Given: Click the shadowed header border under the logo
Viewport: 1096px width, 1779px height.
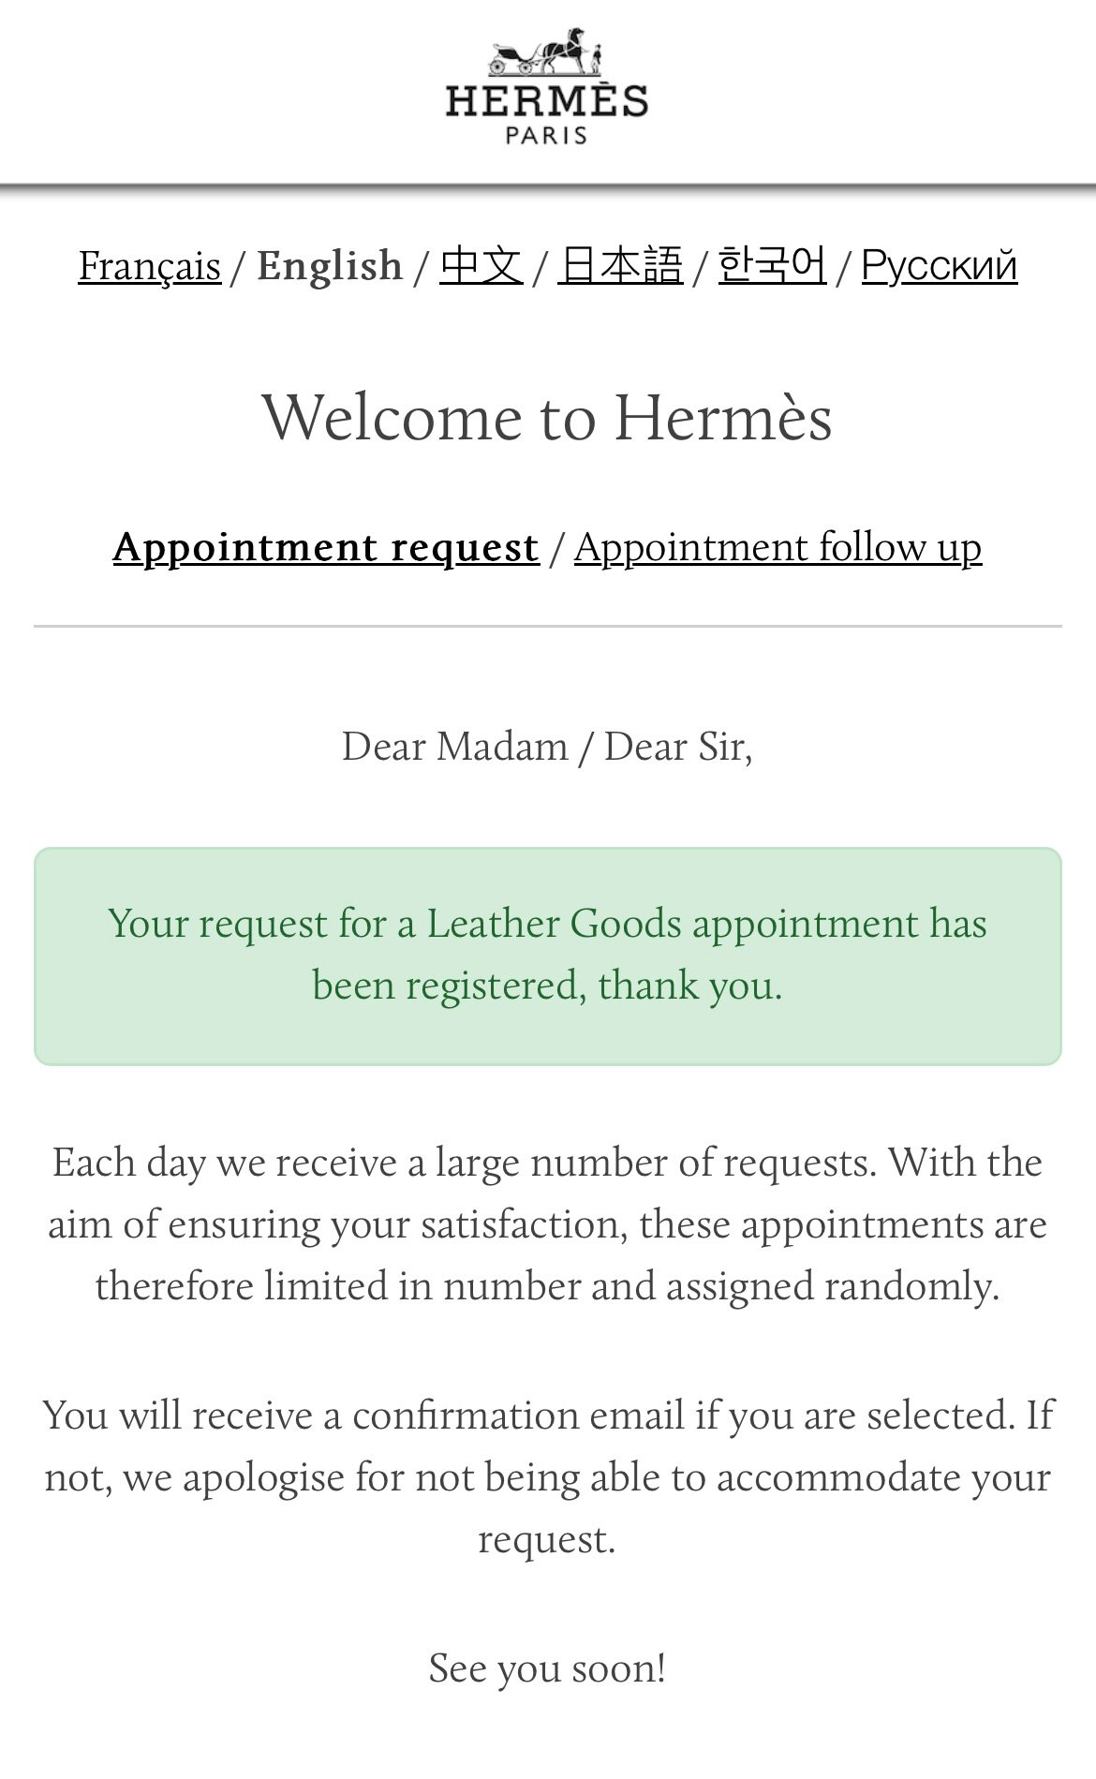Looking at the screenshot, I should pyautogui.click(x=547, y=190).
